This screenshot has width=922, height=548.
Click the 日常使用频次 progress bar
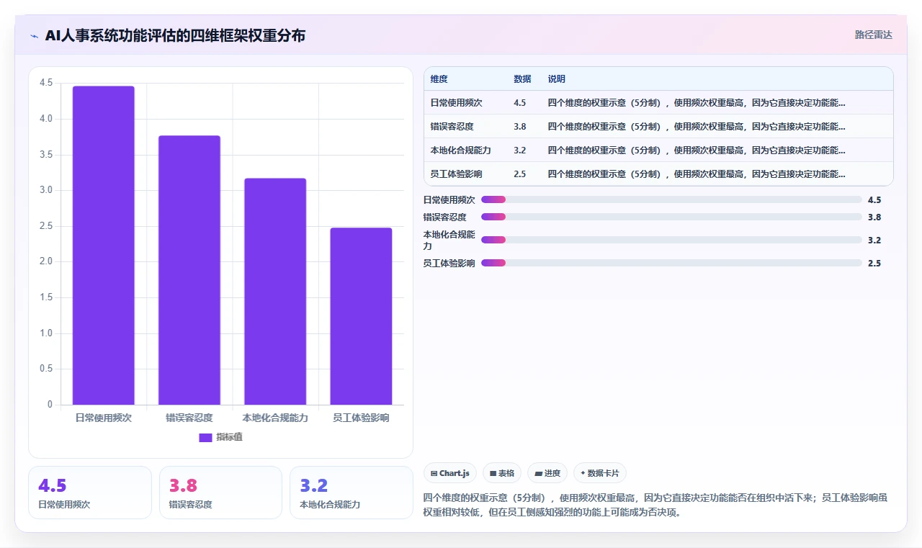pos(671,199)
